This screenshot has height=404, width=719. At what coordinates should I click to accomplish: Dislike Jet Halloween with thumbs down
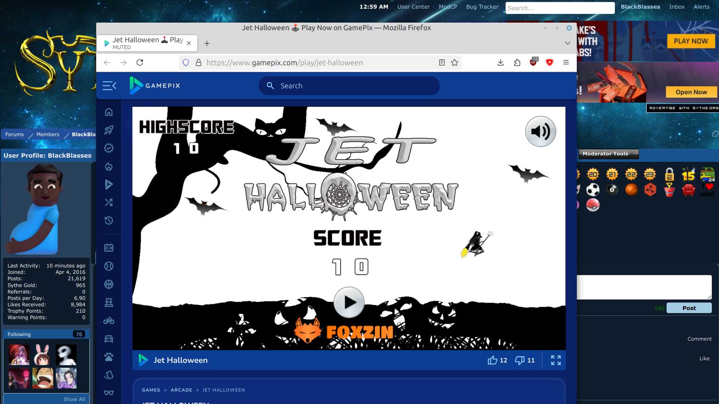tap(525, 360)
